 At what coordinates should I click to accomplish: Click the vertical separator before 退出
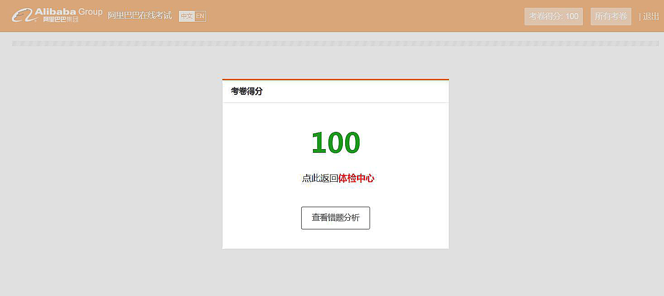click(640, 17)
